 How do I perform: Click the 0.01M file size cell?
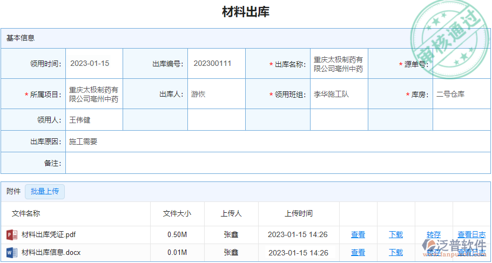pos(177,253)
